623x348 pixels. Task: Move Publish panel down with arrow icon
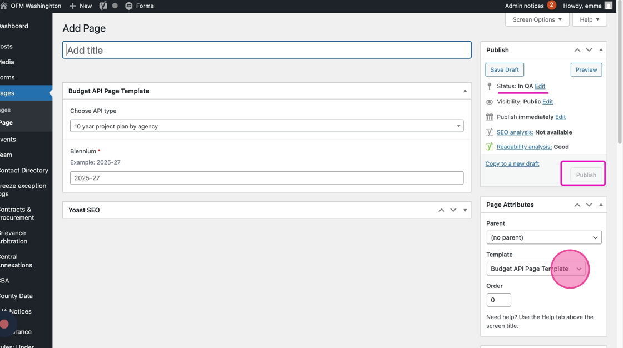589,50
